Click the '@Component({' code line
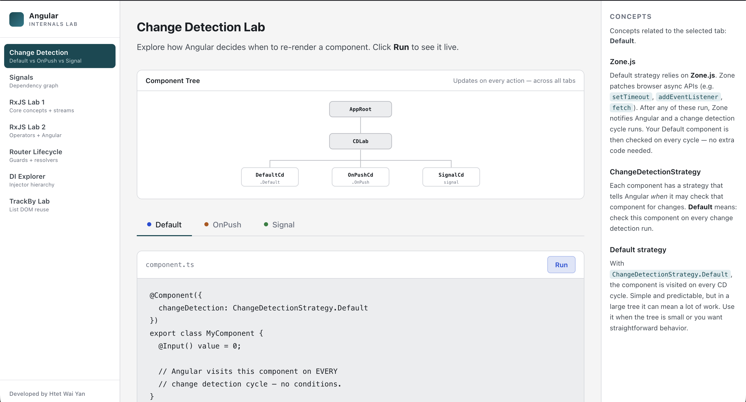Image resolution: width=746 pixels, height=402 pixels. click(176, 295)
